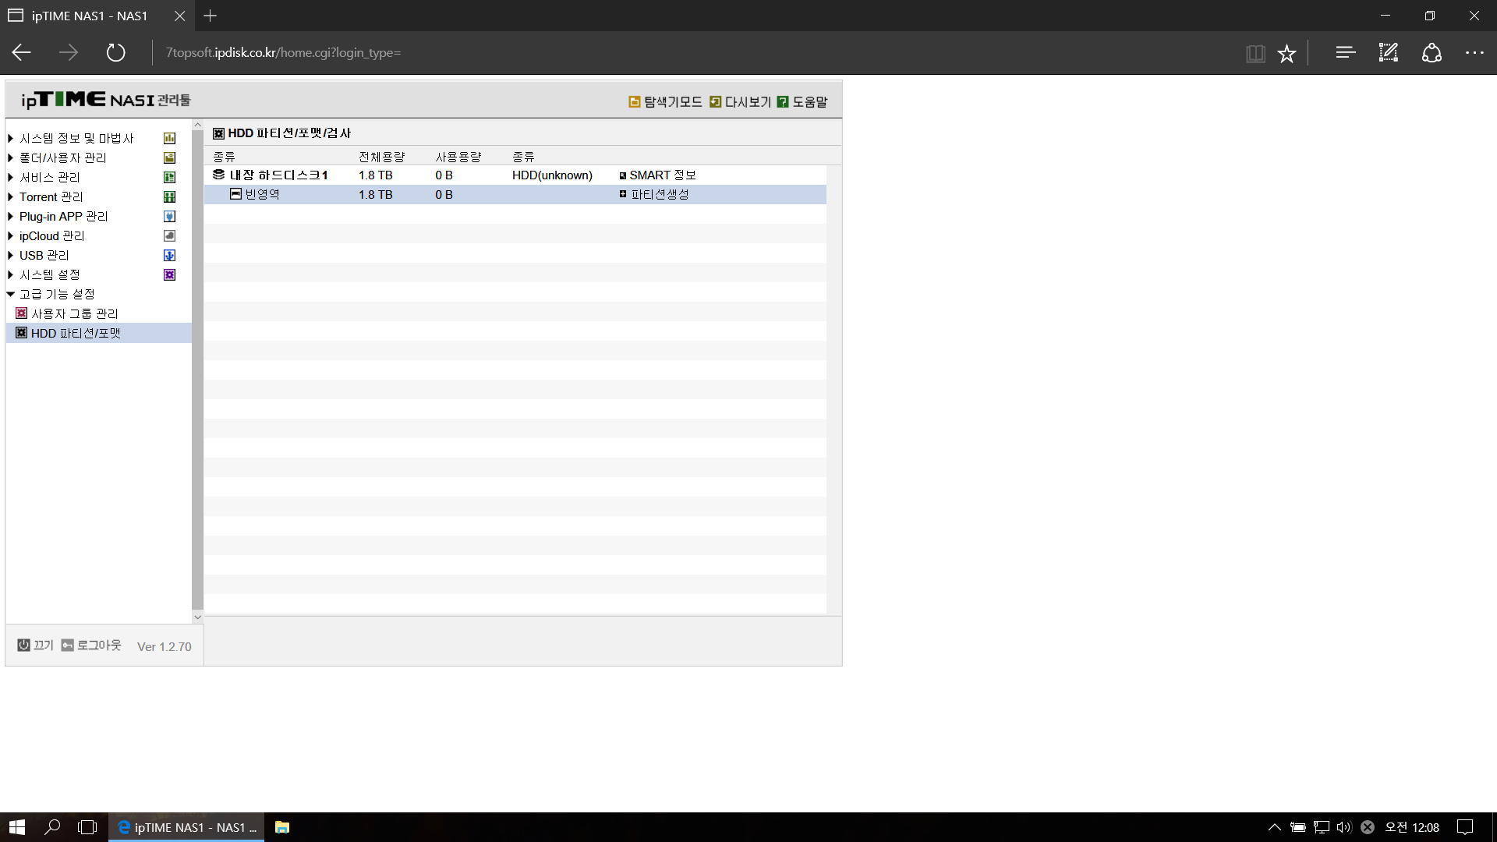The height and width of the screenshot is (842, 1497).
Task: Click 파티션생성 for the 빈영역 row
Action: [654, 195]
